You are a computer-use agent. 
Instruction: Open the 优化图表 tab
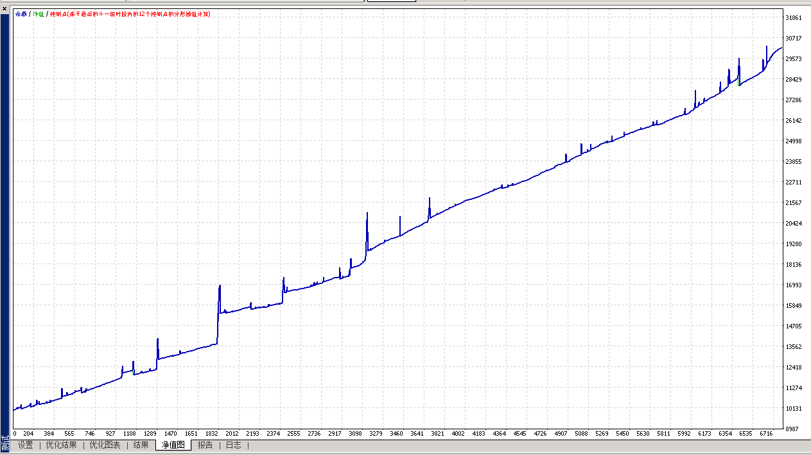click(x=104, y=445)
